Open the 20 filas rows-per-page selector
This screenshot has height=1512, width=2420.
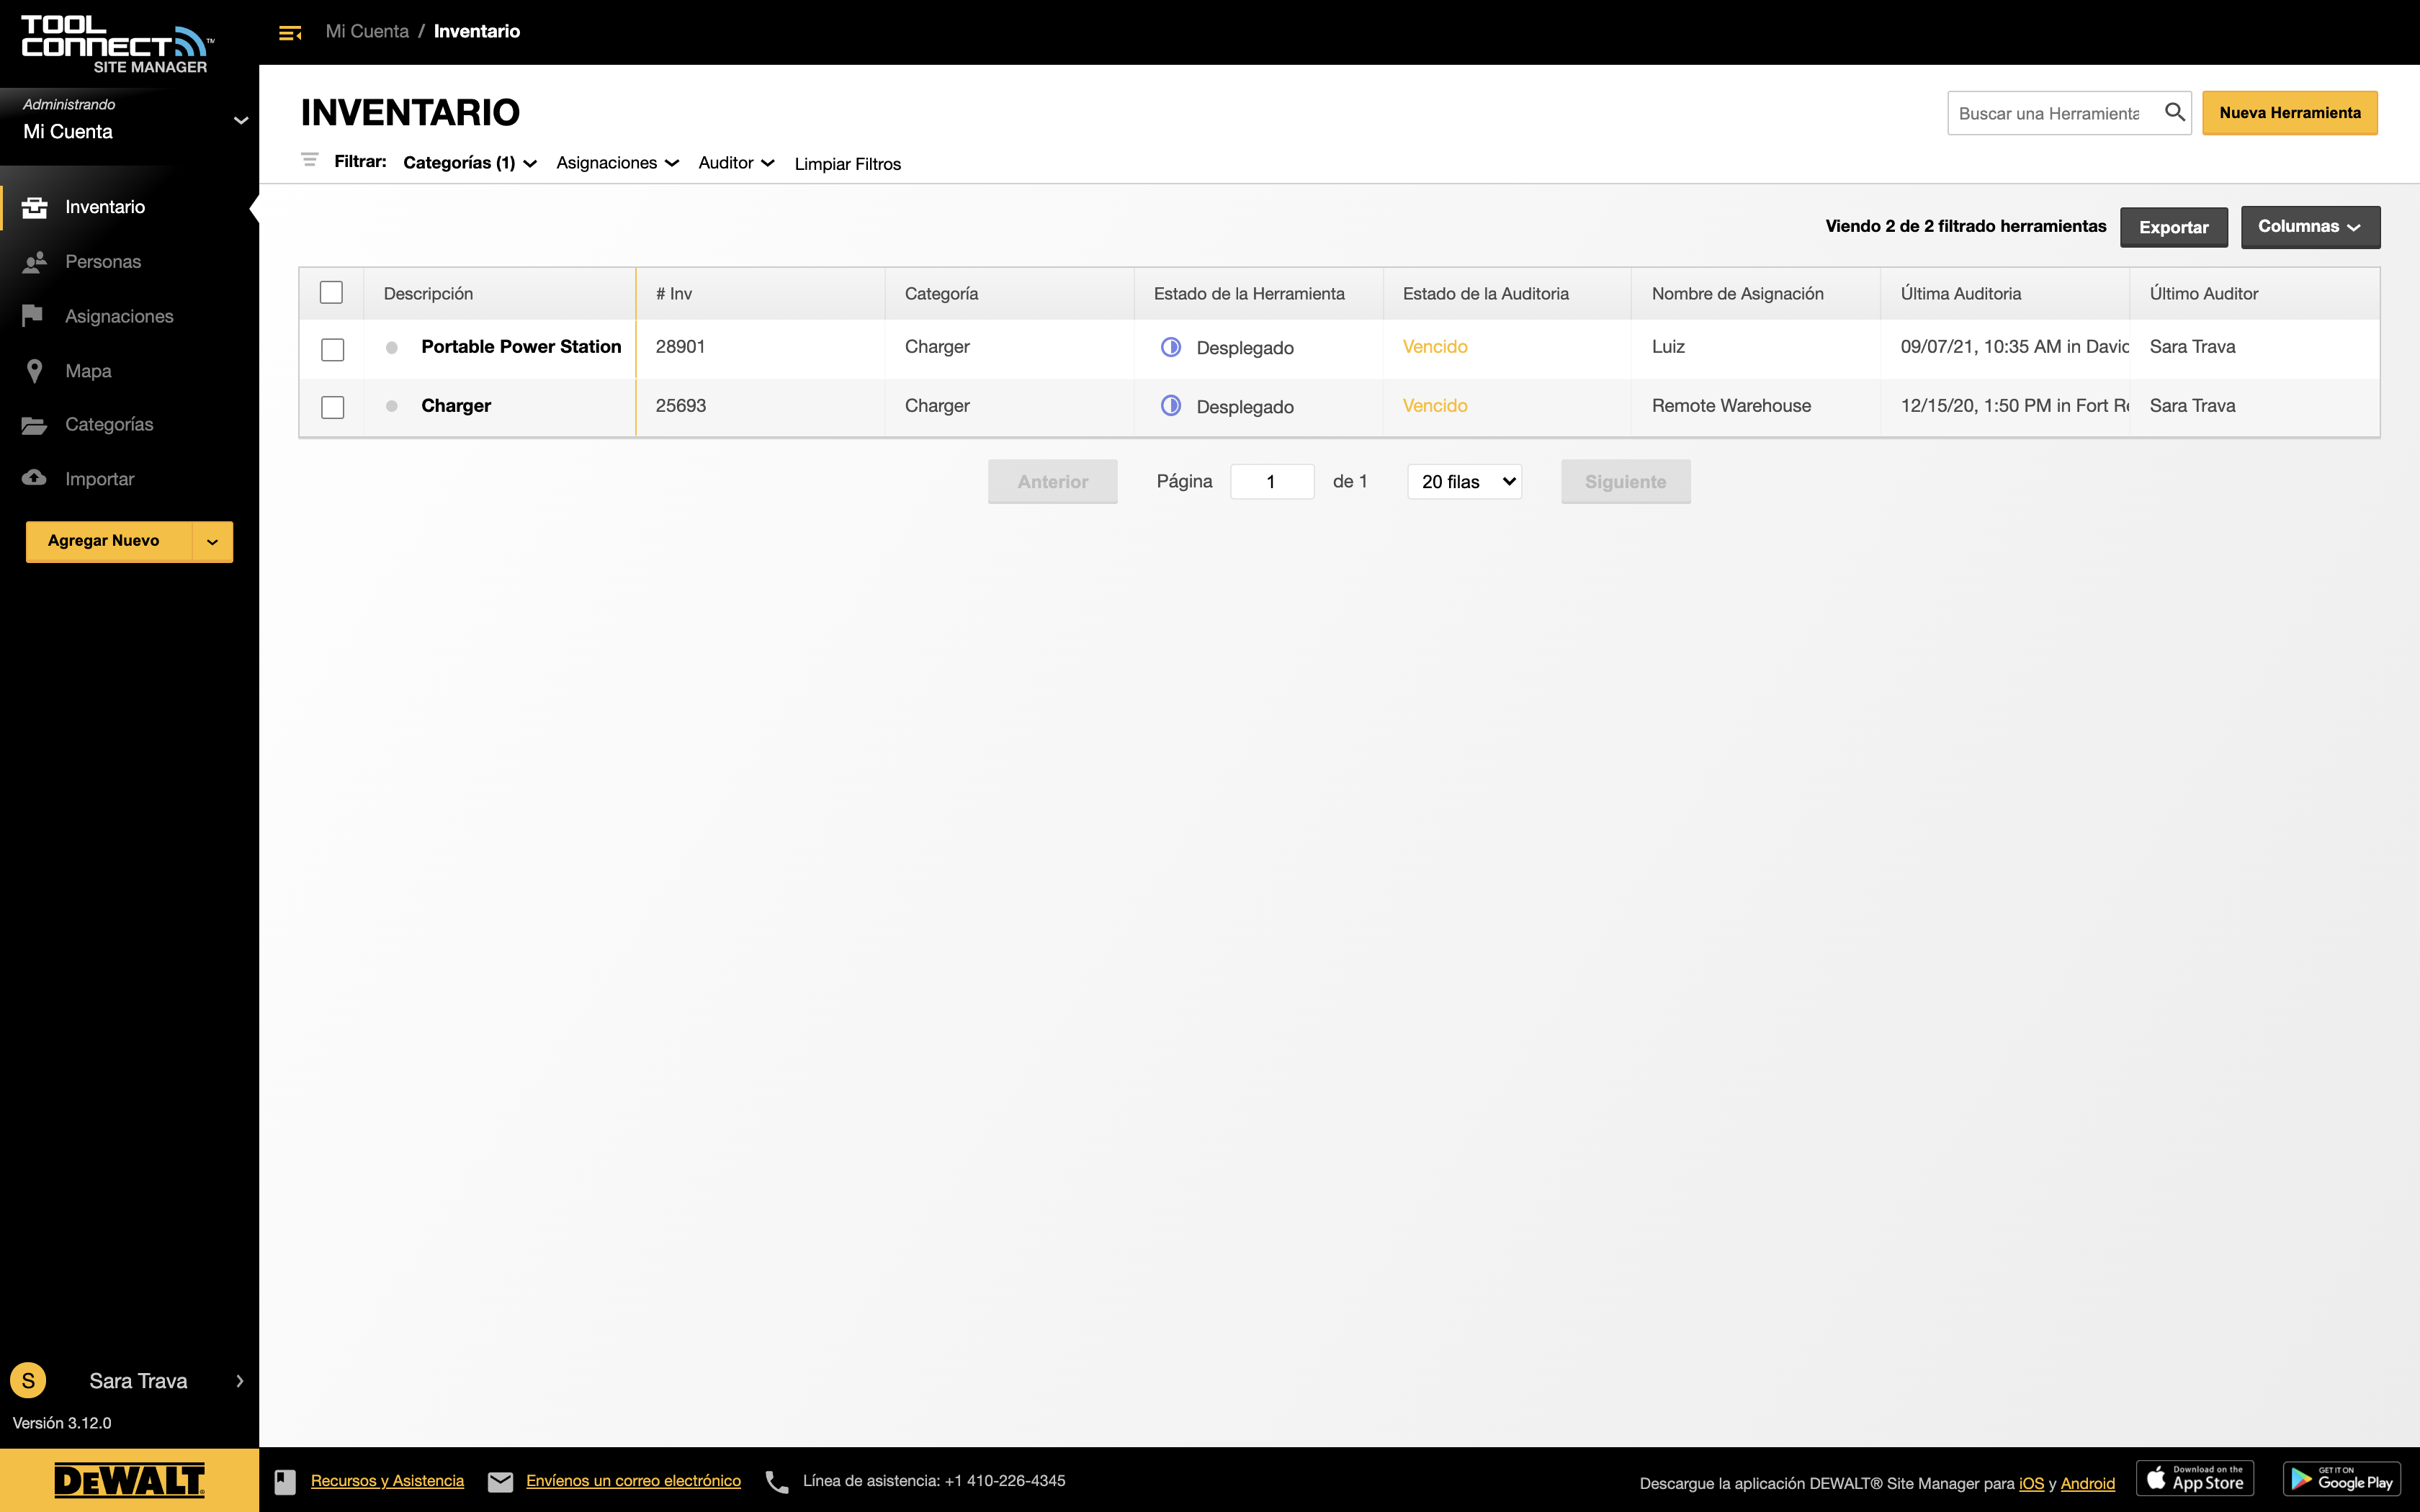coord(1465,482)
